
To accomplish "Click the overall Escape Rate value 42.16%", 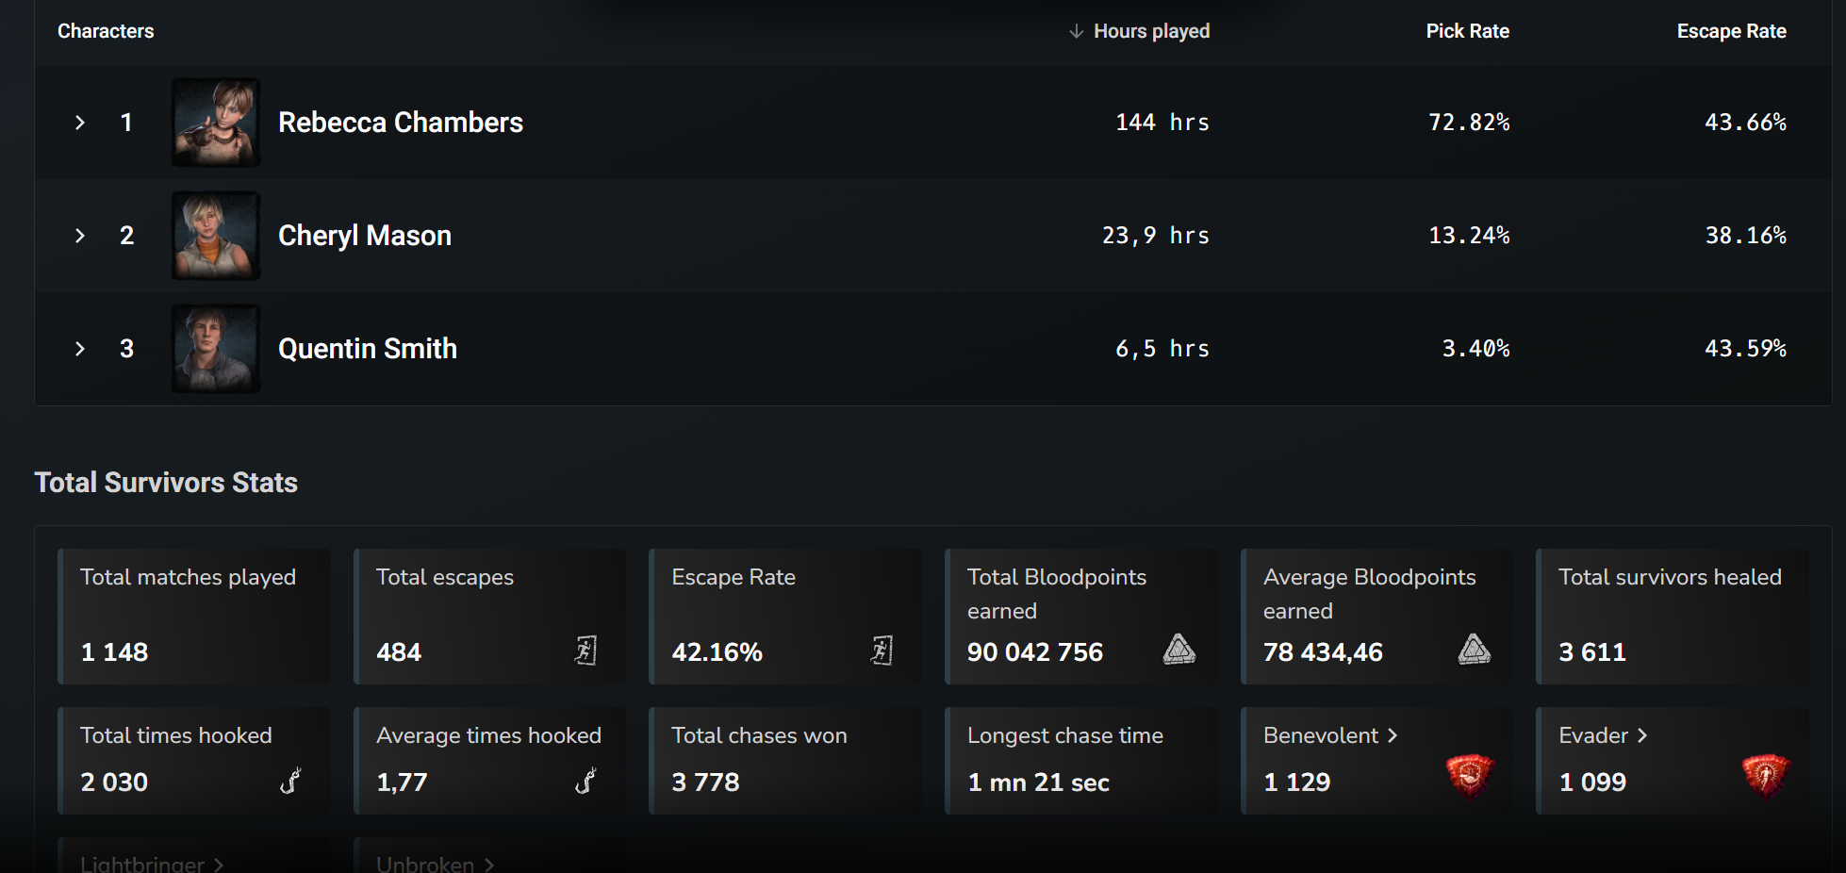I will tap(717, 652).
